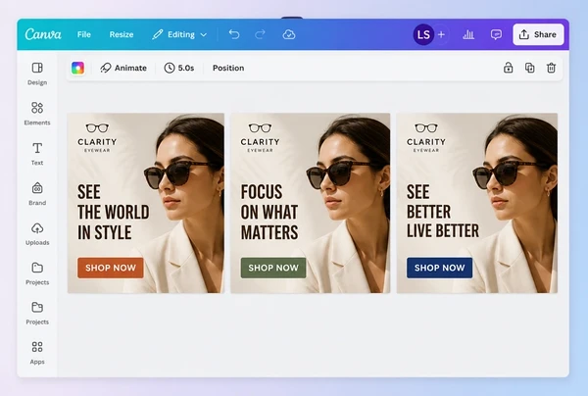The height and width of the screenshot is (396, 588).
Task: Open the Design panel
Action: [x=37, y=74]
